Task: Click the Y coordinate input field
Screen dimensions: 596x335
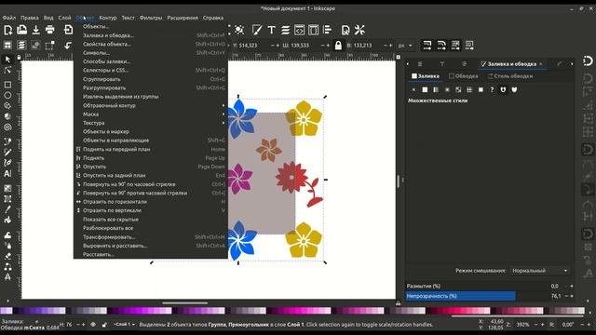Action: [254, 46]
